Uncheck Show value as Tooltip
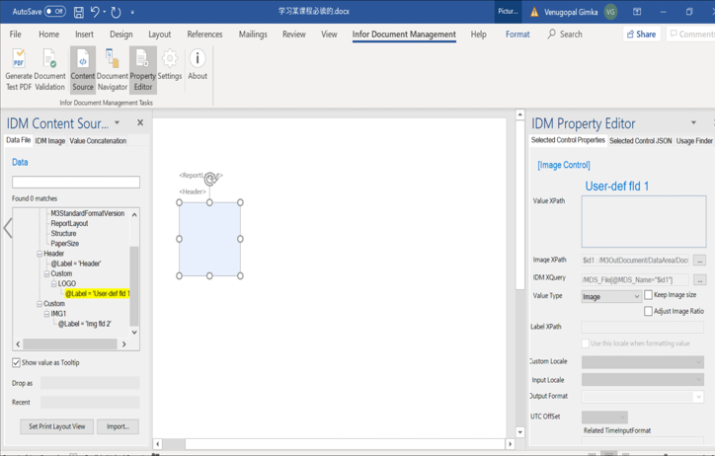This screenshot has height=456, width=715. click(x=17, y=363)
